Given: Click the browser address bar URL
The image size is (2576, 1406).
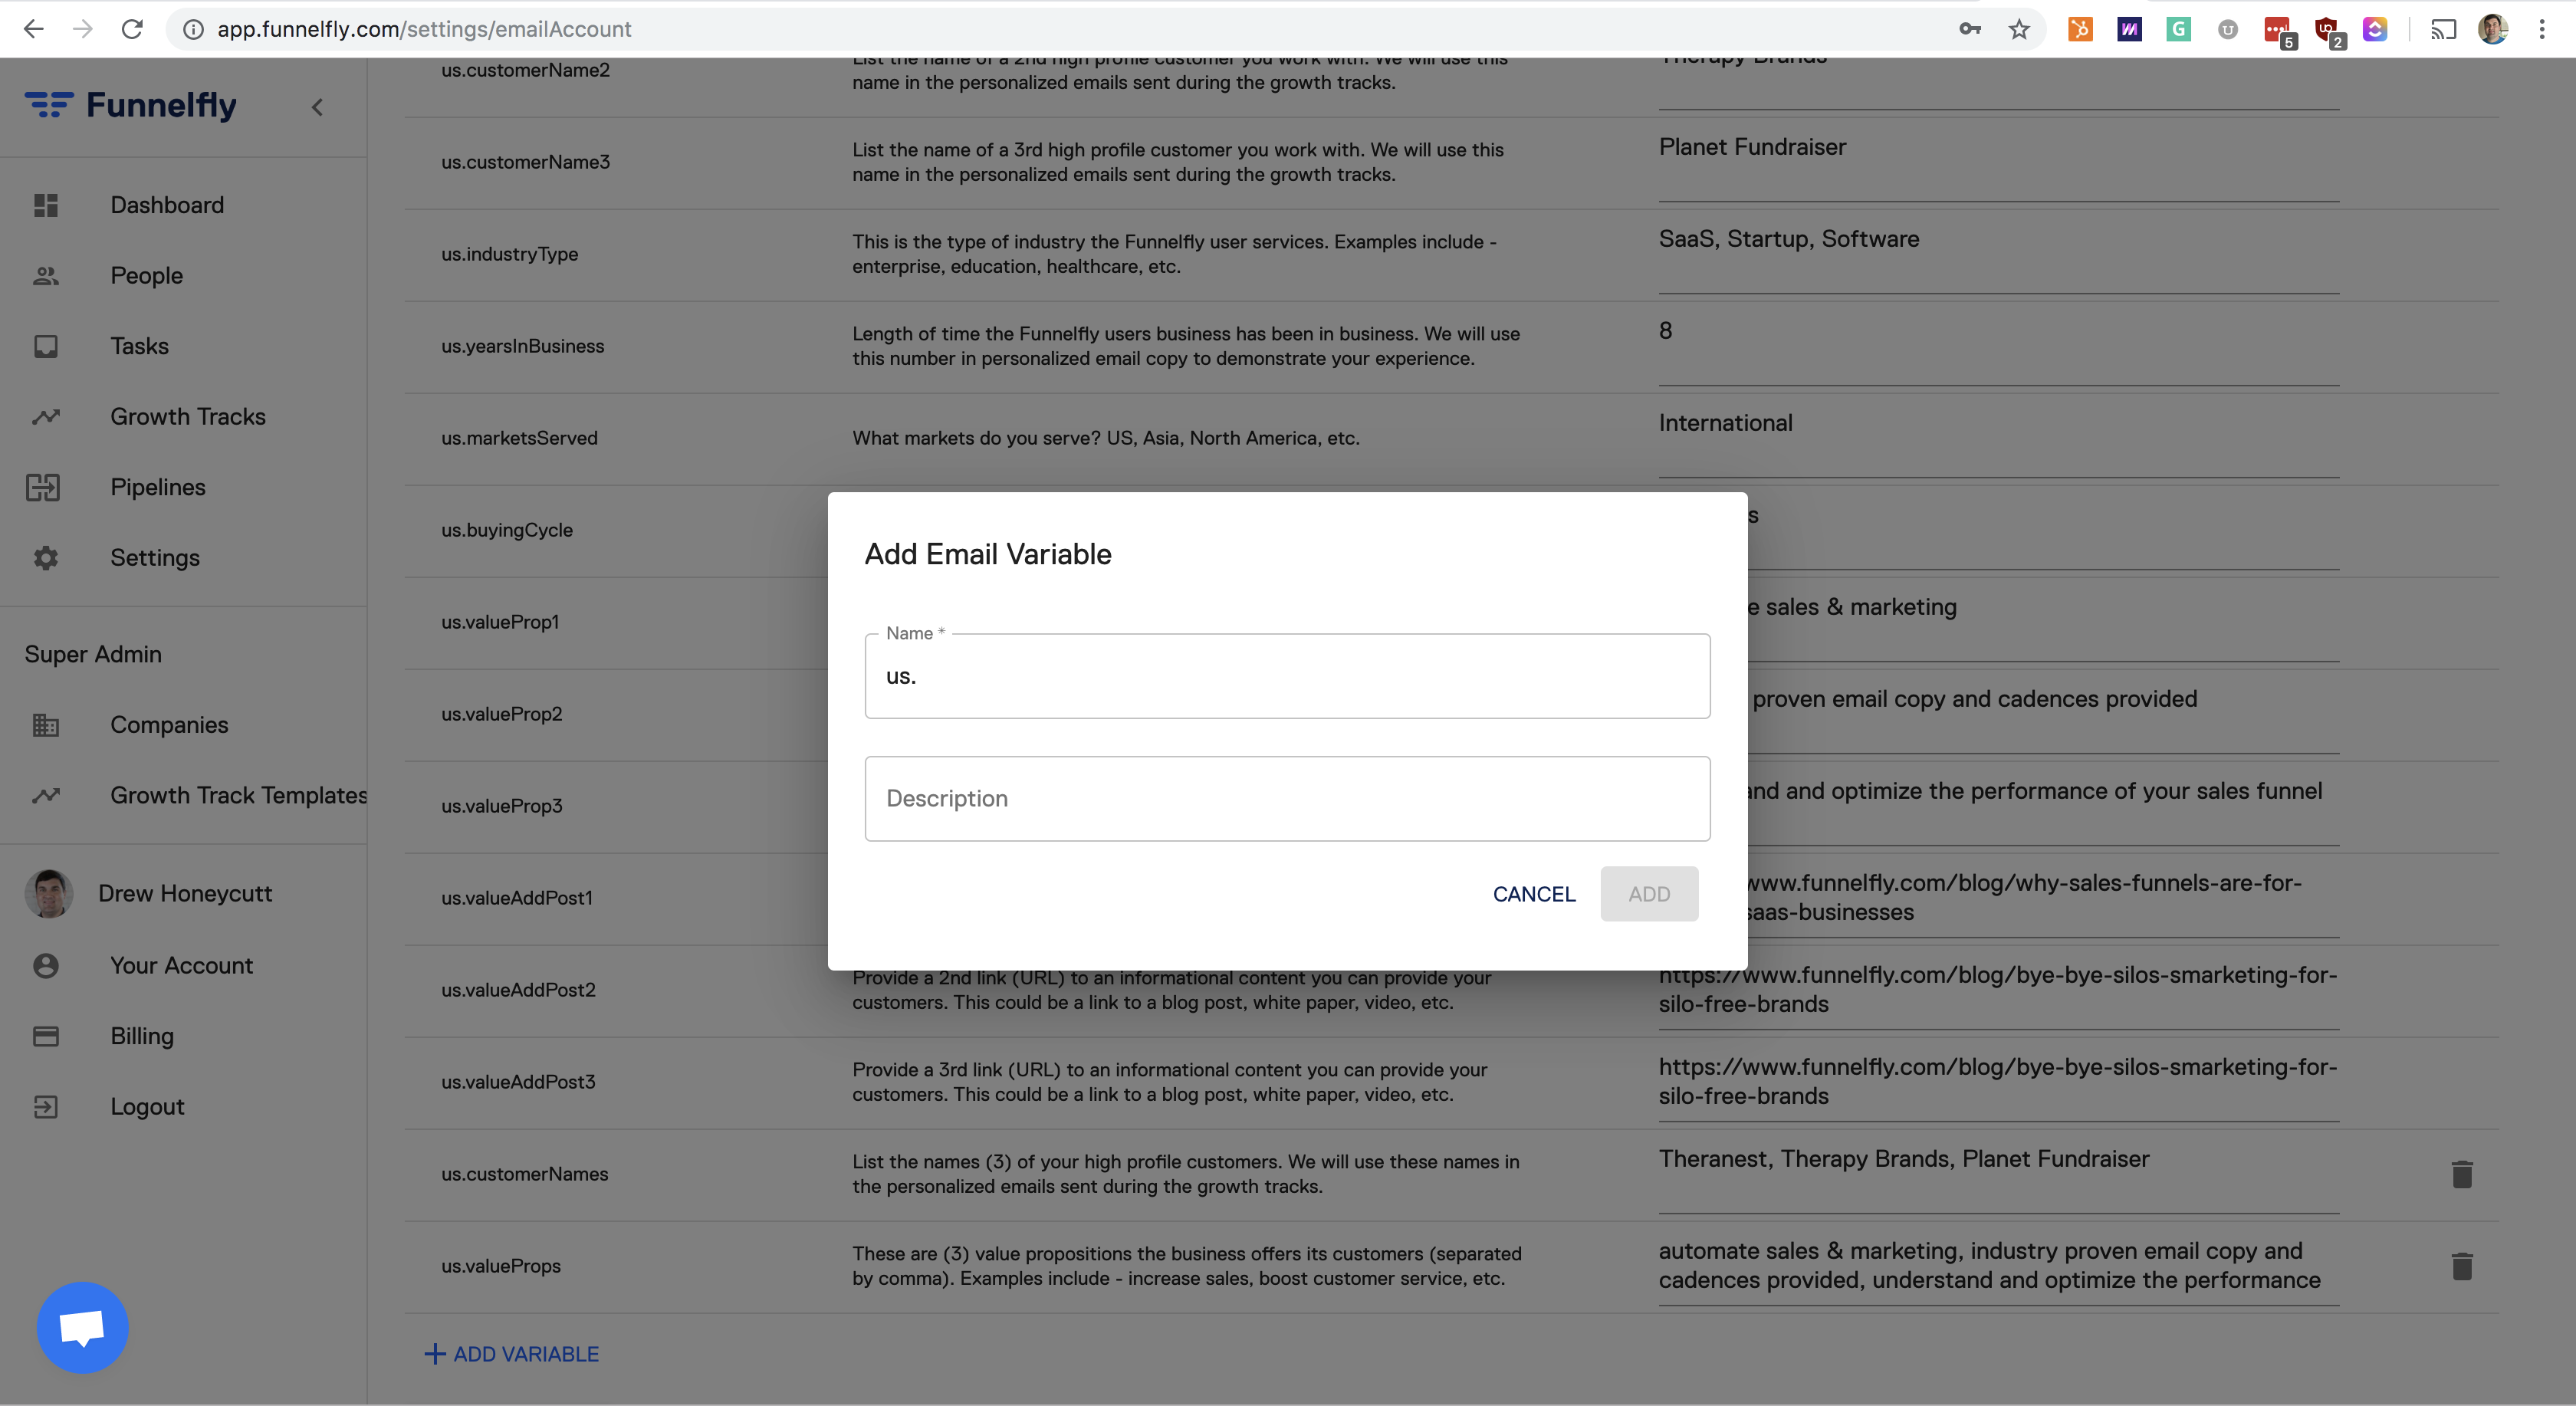Looking at the screenshot, I should coord(424,29).
